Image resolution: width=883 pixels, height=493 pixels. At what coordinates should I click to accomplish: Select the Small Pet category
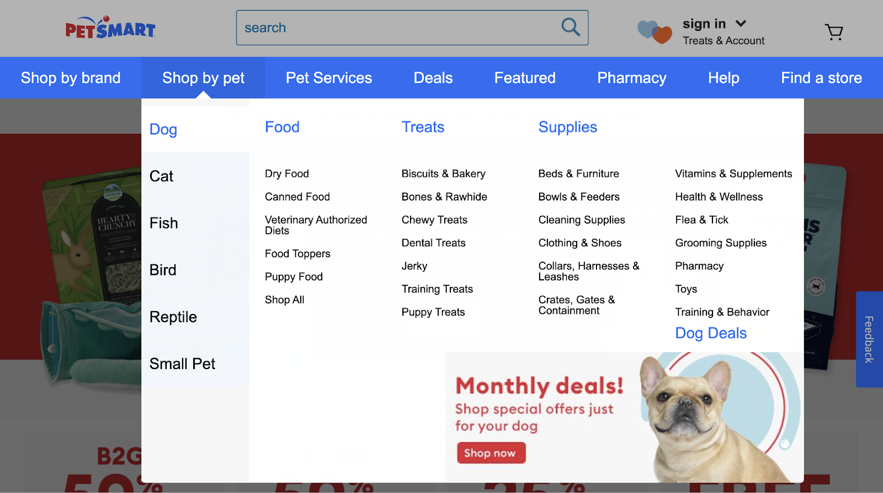click(x=182, y=364)
